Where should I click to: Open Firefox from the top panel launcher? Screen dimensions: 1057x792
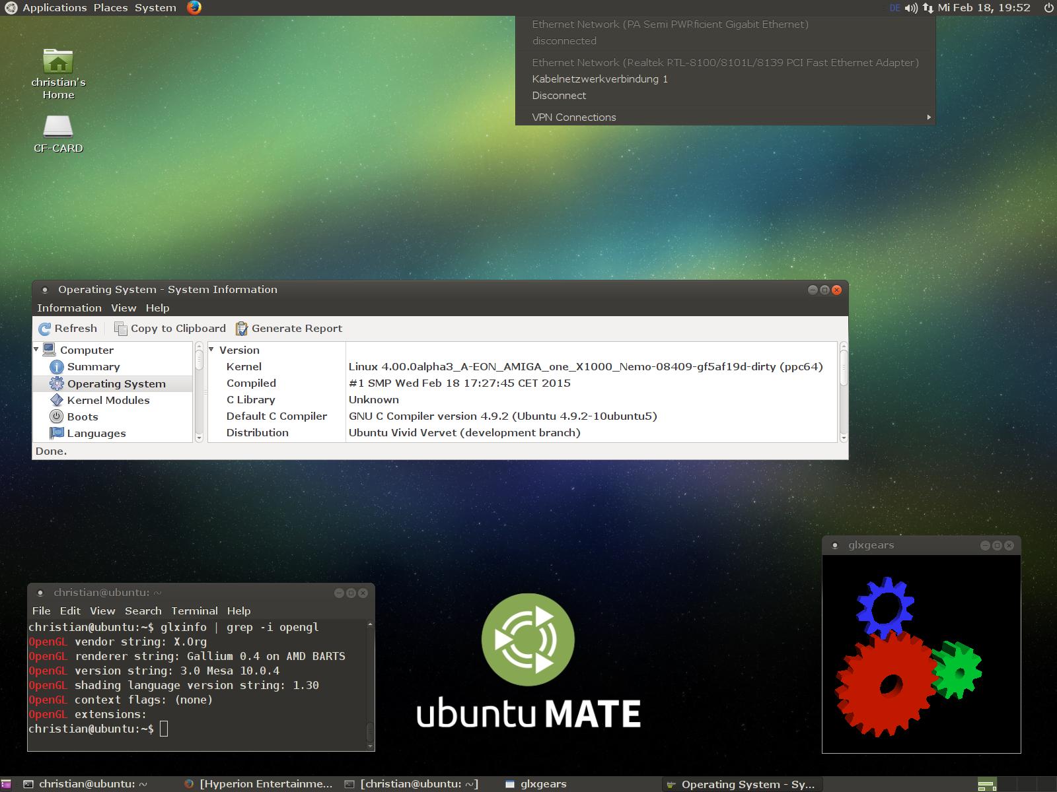point(194,8)
